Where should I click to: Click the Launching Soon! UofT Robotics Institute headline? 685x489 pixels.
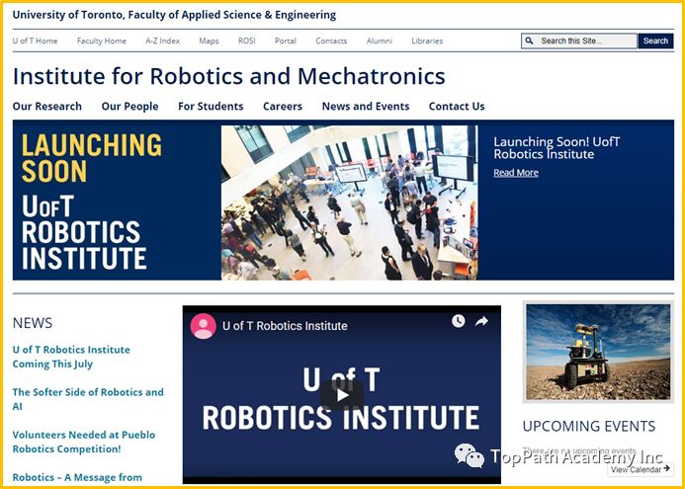tap(557, 148)
